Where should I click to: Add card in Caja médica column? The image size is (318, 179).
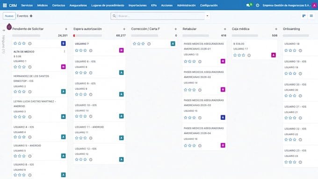(x=276, y=29)
